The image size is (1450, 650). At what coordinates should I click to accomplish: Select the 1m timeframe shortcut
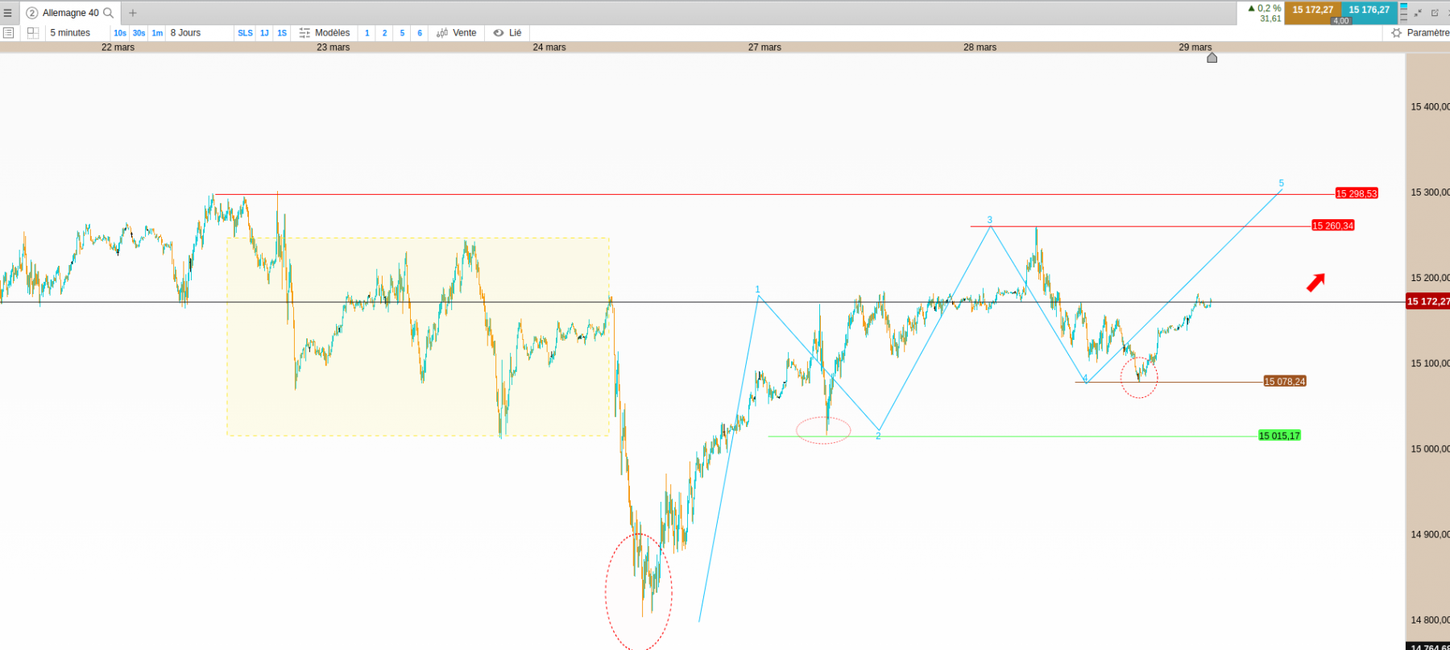pyautogui.click(x=157, y=33)
